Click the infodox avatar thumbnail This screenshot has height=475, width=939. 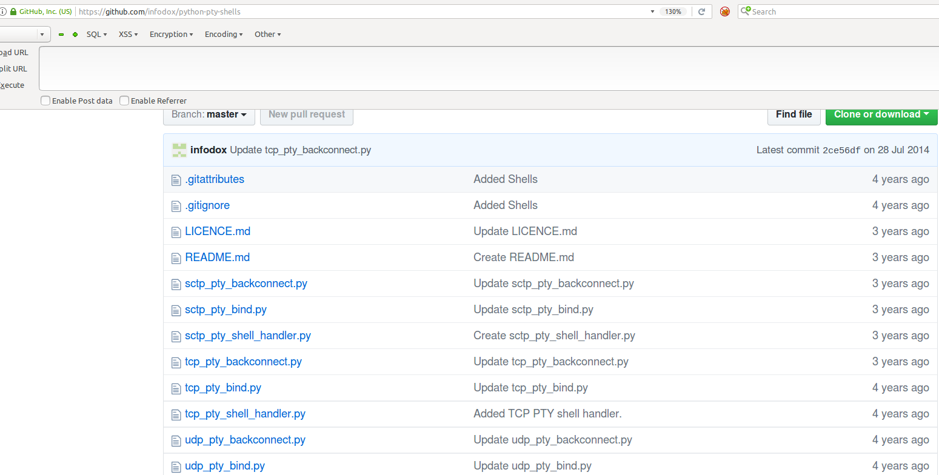(x=179, y=150)
